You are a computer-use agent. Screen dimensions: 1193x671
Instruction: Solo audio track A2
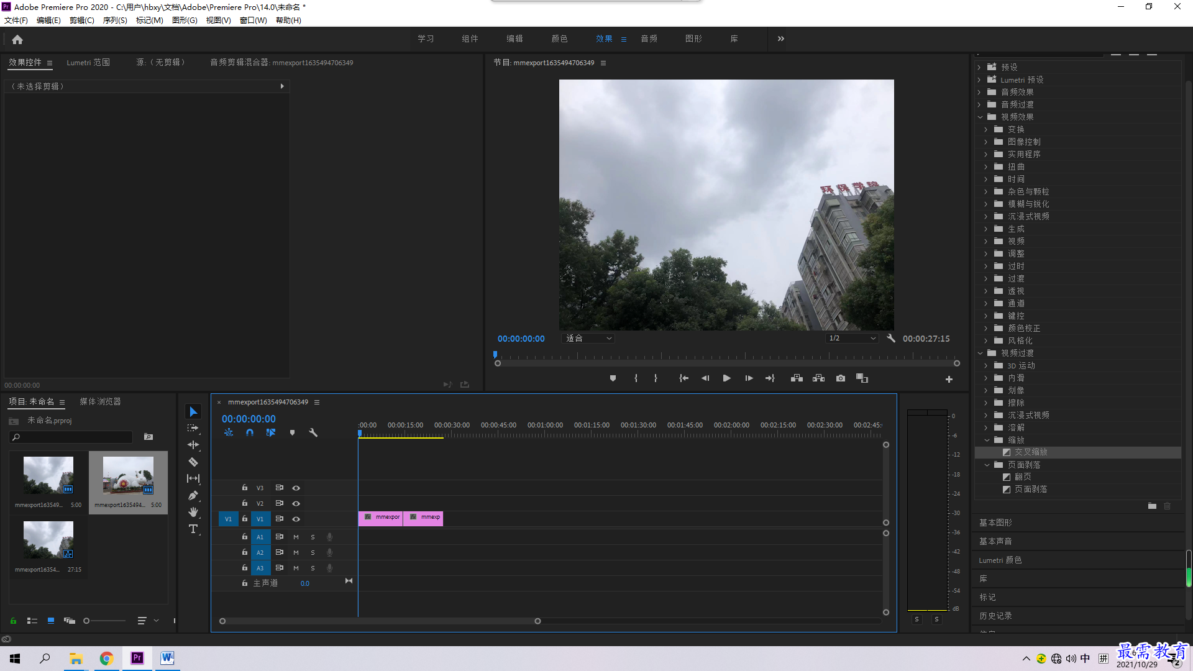point(313,552)
